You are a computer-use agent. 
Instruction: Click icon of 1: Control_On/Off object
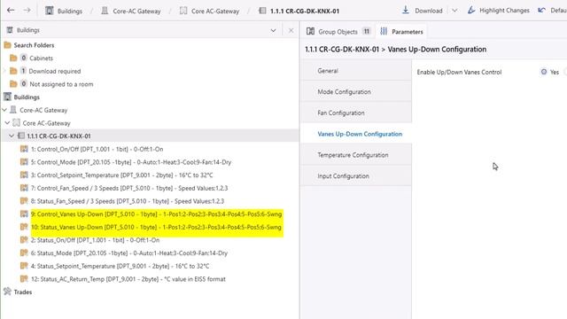coord(24,149)
